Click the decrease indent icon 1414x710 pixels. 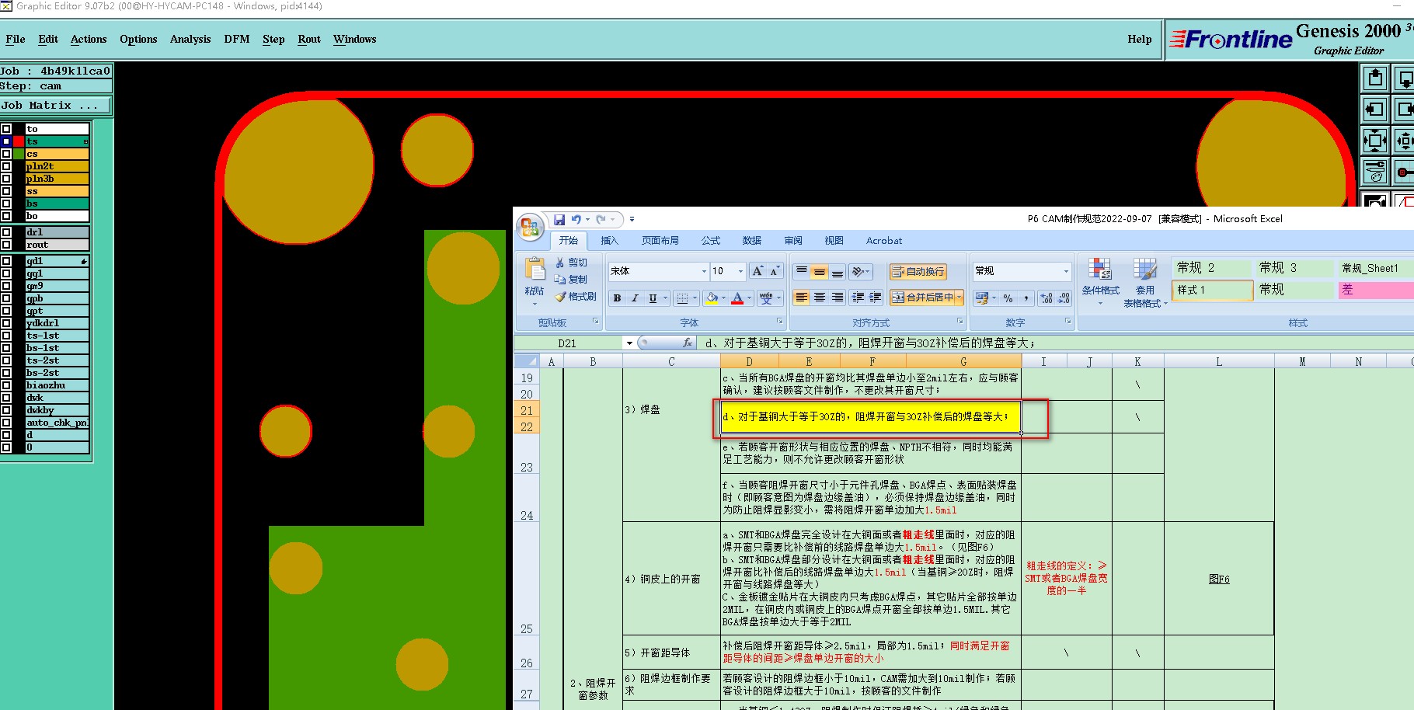[x=858, y=298]
